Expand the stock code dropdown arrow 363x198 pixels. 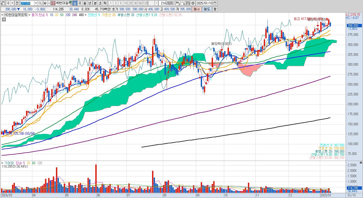(x=36, y=3)
